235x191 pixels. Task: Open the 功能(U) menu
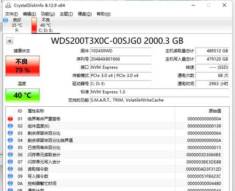pos(48,14)
